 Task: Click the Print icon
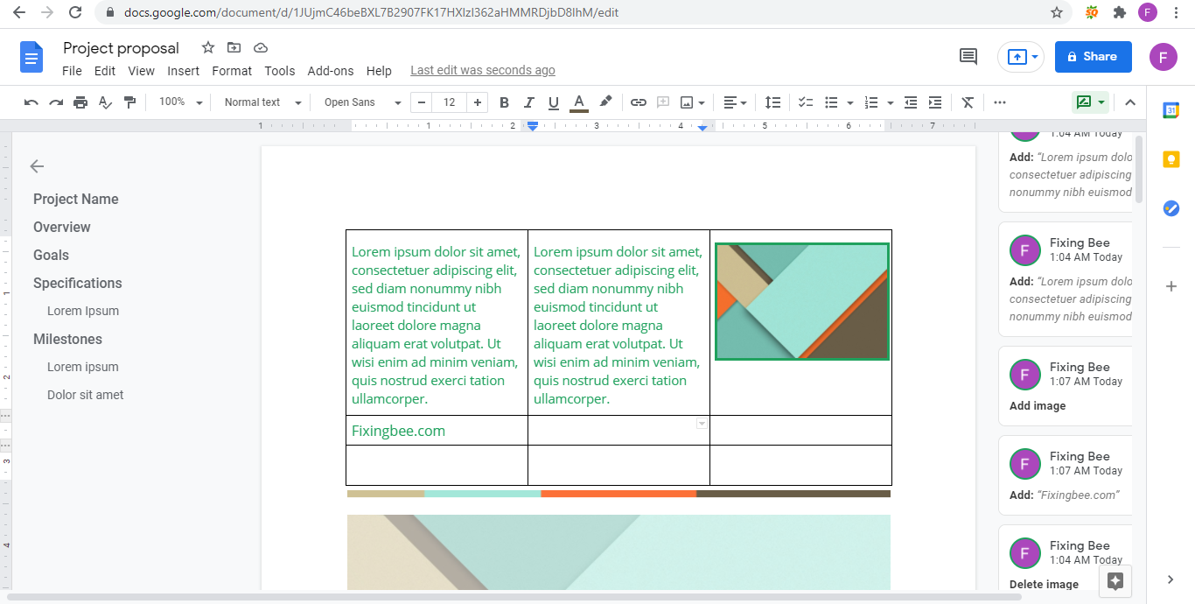(x=80, y=102)
